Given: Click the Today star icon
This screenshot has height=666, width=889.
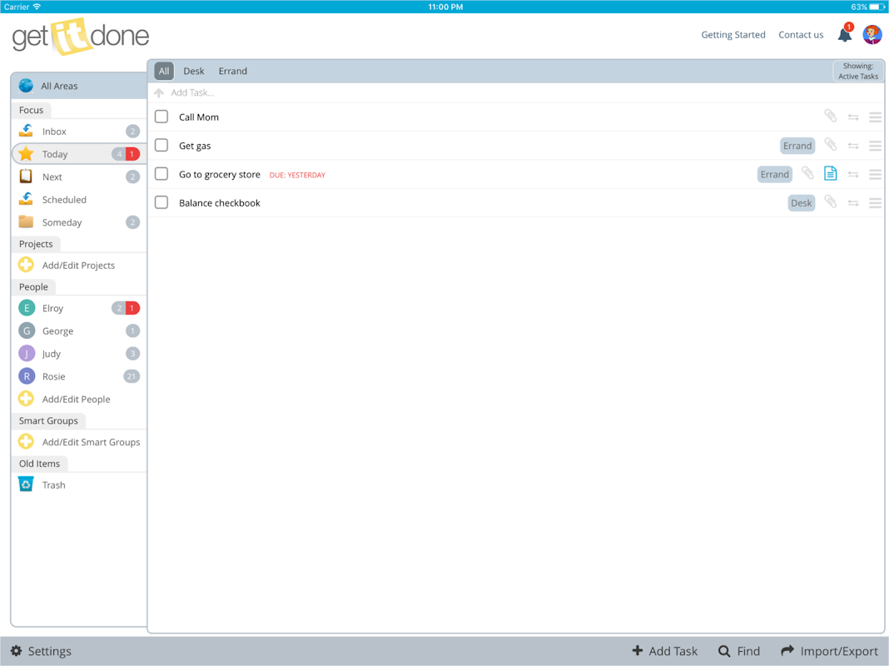Looking at the screenshot, I should point(26,154).
